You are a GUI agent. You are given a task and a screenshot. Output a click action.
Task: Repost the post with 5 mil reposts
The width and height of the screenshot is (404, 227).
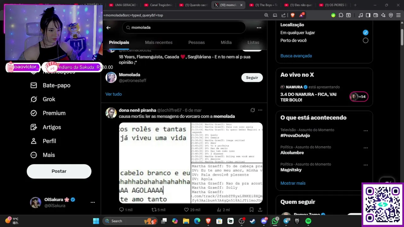pyautogui.click(x=158, y=210)
